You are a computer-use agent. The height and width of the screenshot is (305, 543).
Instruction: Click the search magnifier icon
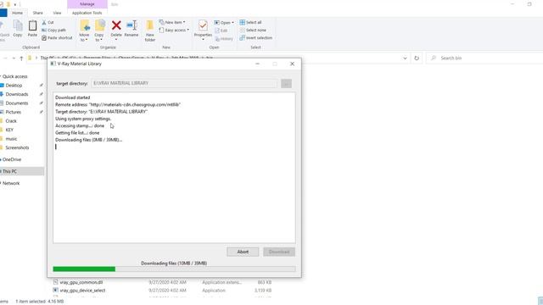pyautogui.click(x=434, y=58)
